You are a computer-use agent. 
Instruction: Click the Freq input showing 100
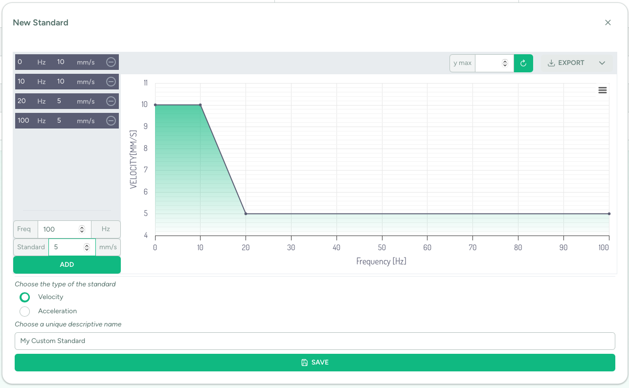tap(60, 229)
